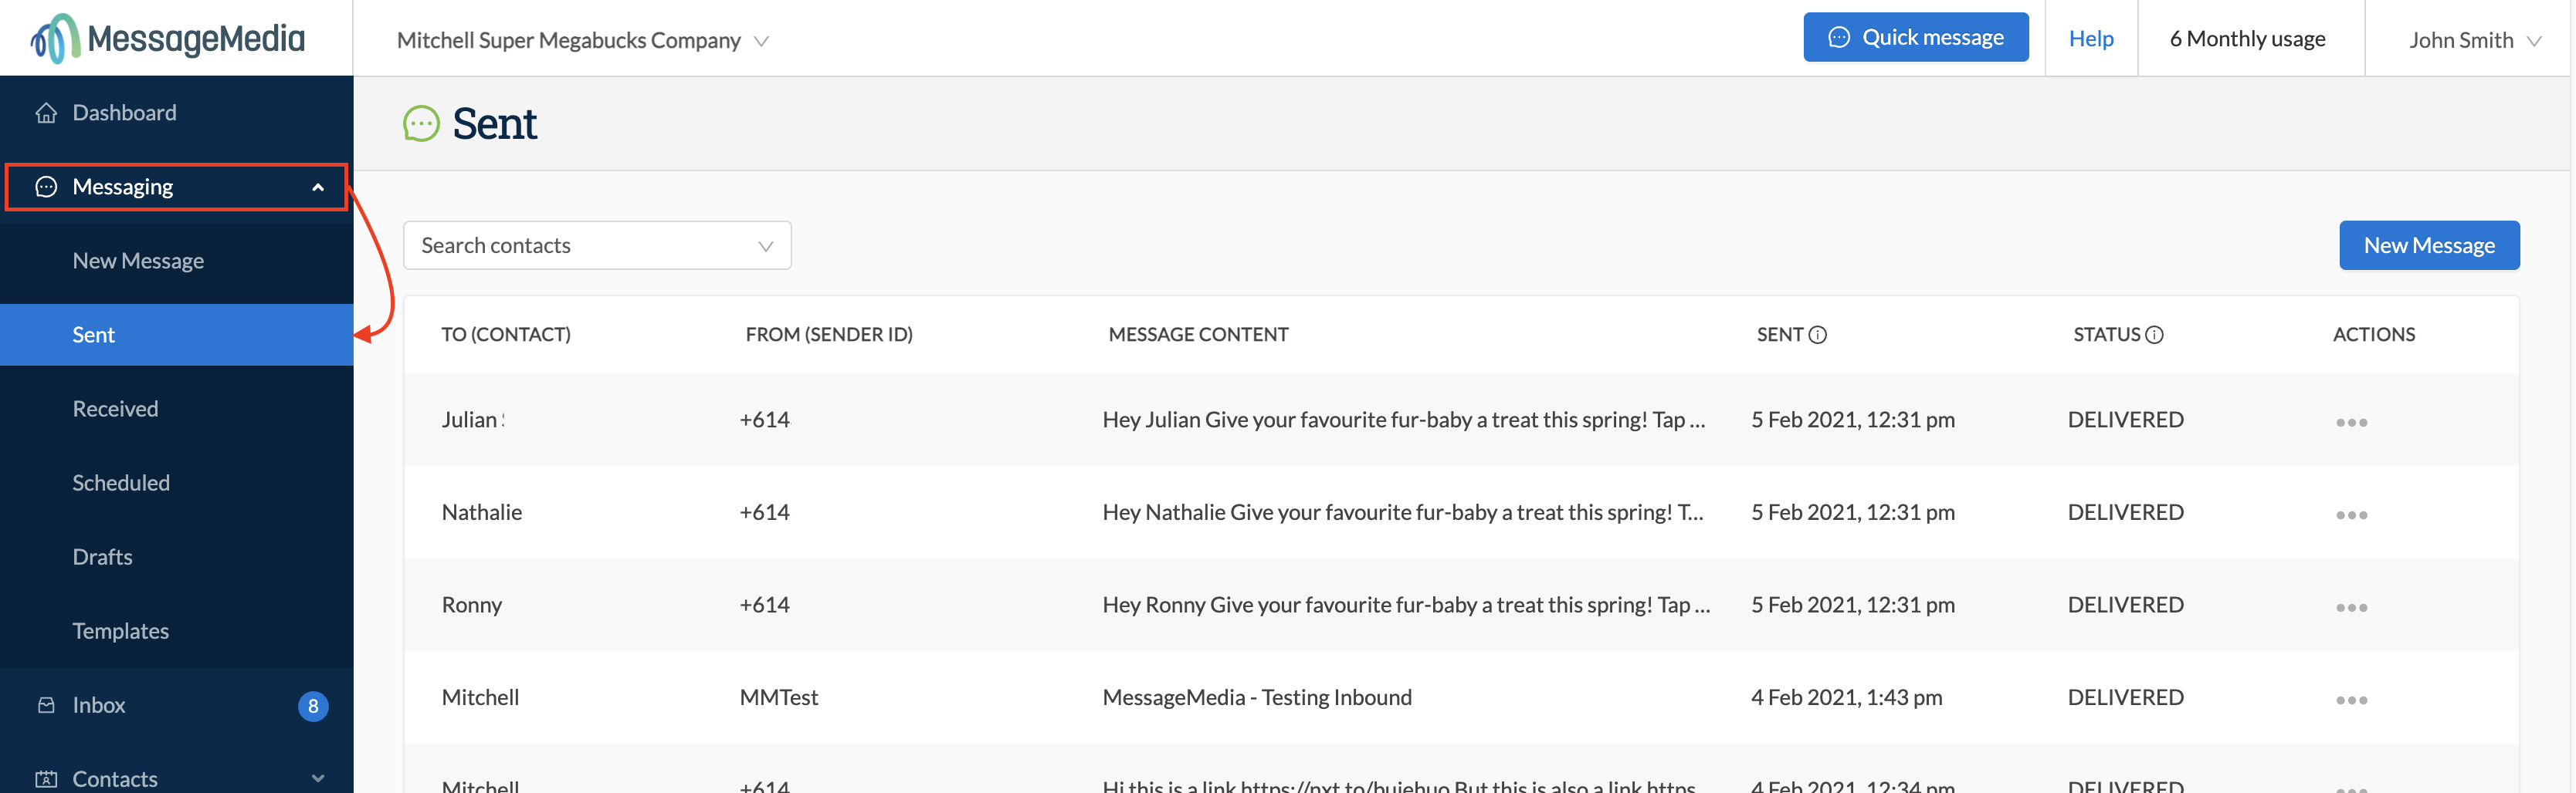Click +614 sender in Ronny row
This screenshot has height=793, width=2576.
[x=764, y=606]
